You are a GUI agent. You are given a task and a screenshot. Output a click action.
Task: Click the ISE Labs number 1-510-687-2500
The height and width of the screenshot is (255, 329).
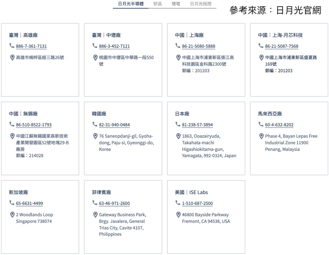[197, 203]
